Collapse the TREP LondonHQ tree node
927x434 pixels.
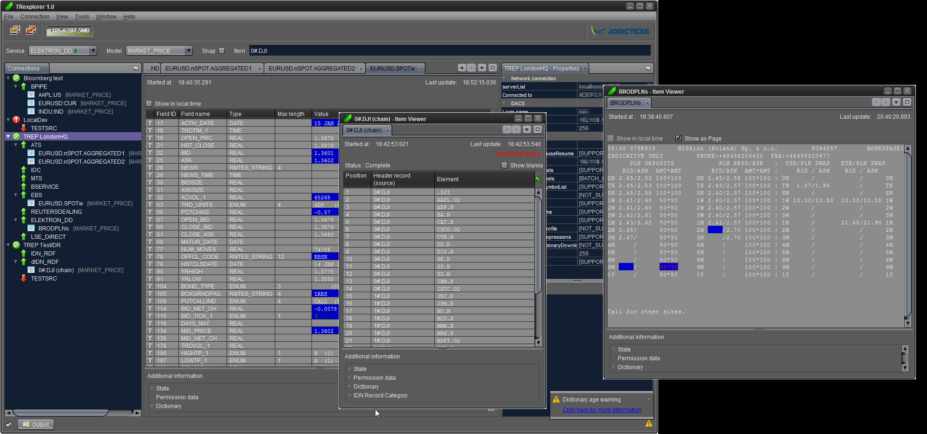click(8, 137)
